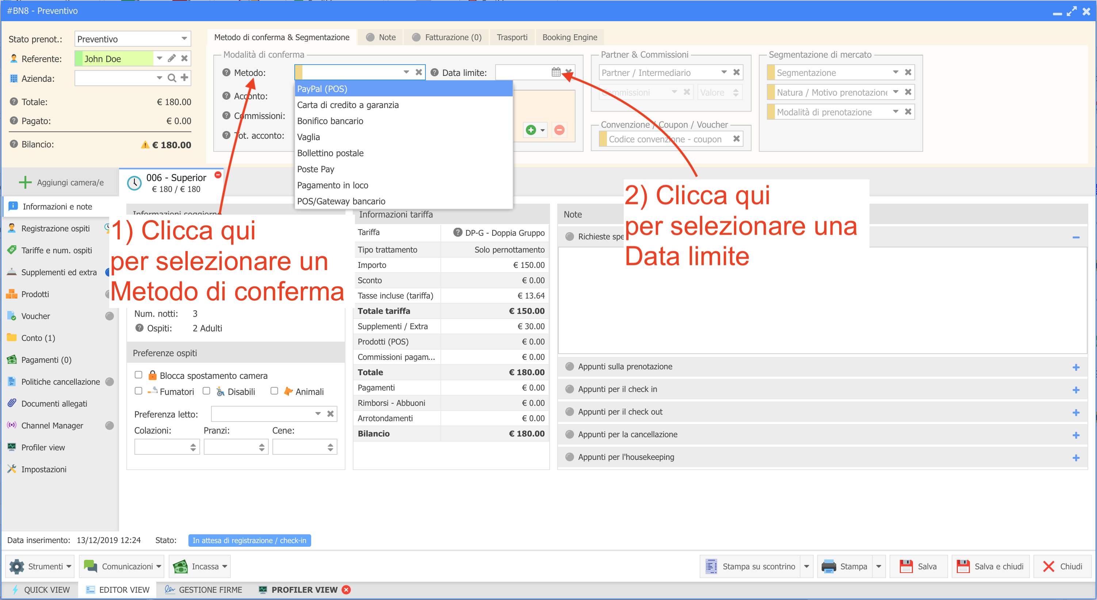The image size is (1097, 600).
Task: Open the Stato prenot. dropdown
Action: (184, 39)
